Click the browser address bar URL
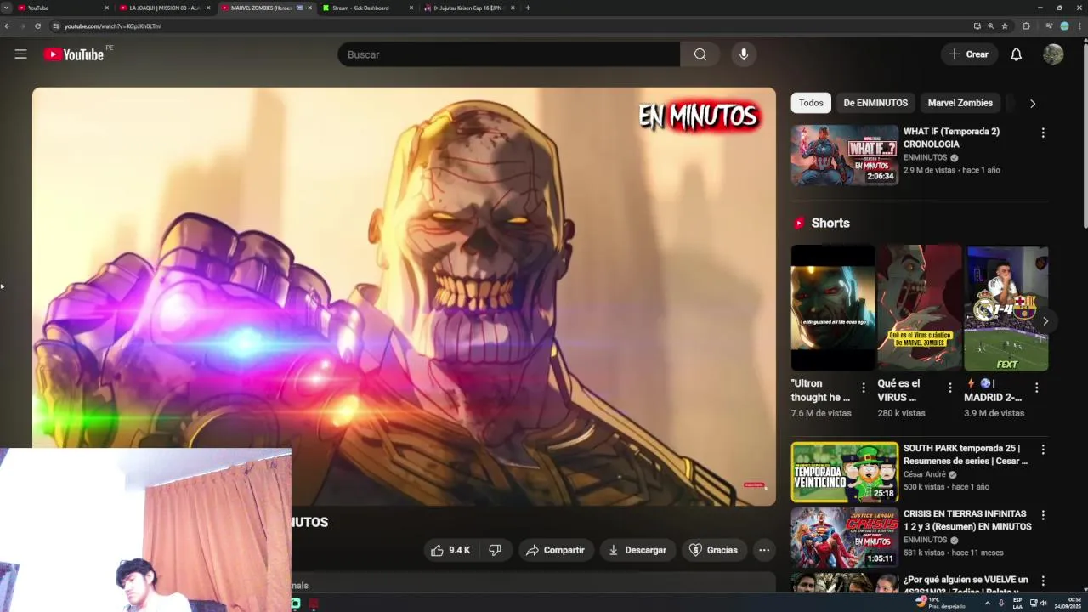This screenshot has width=1088, height=612. pyautogui.click(x=113, y=26)
